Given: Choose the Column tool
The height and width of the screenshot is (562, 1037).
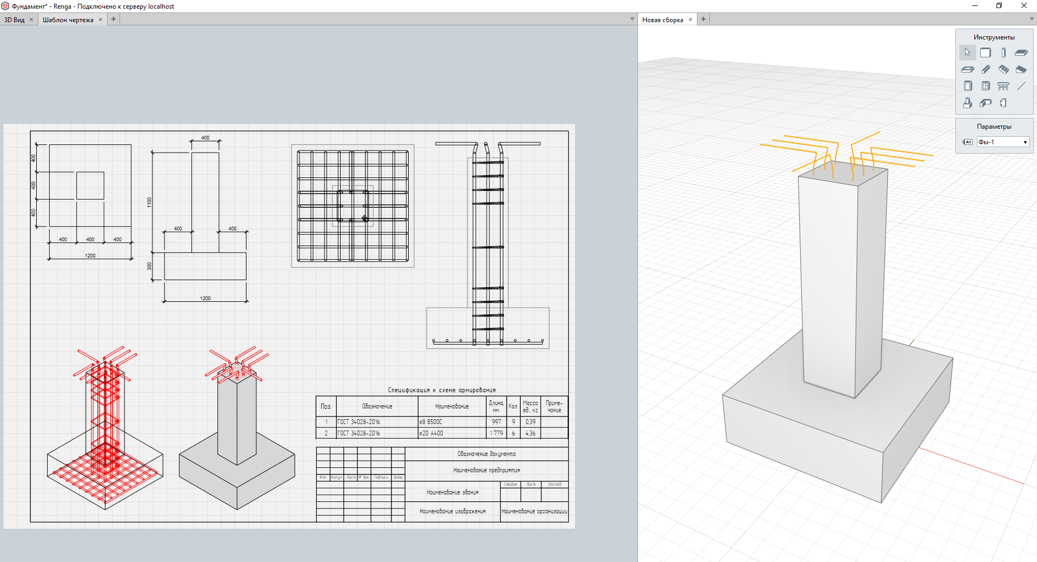Looking at the screenshot, I should 1003,52.
